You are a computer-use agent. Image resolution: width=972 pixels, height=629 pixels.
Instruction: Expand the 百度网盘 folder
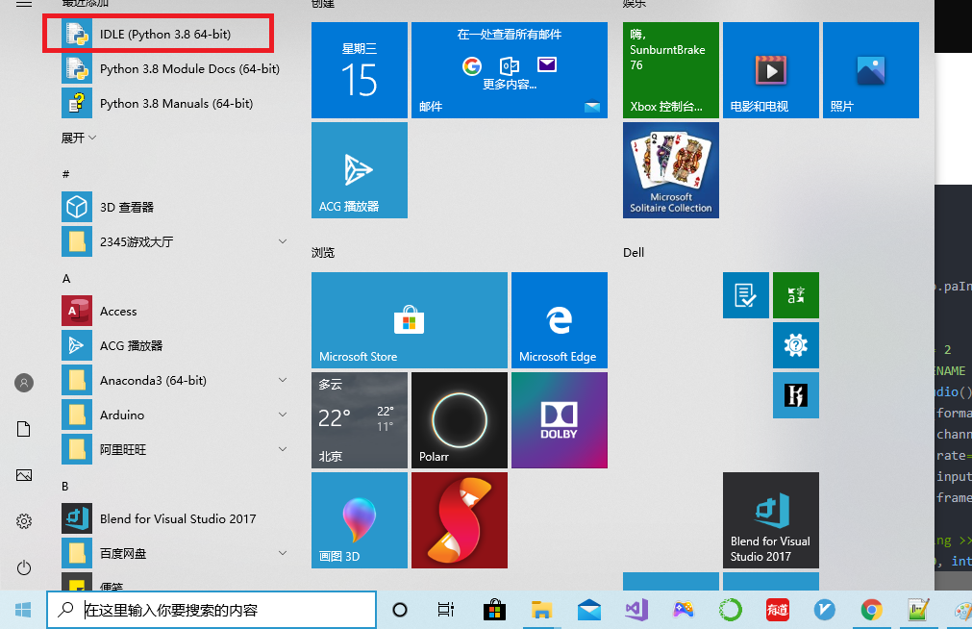[177, 553]
